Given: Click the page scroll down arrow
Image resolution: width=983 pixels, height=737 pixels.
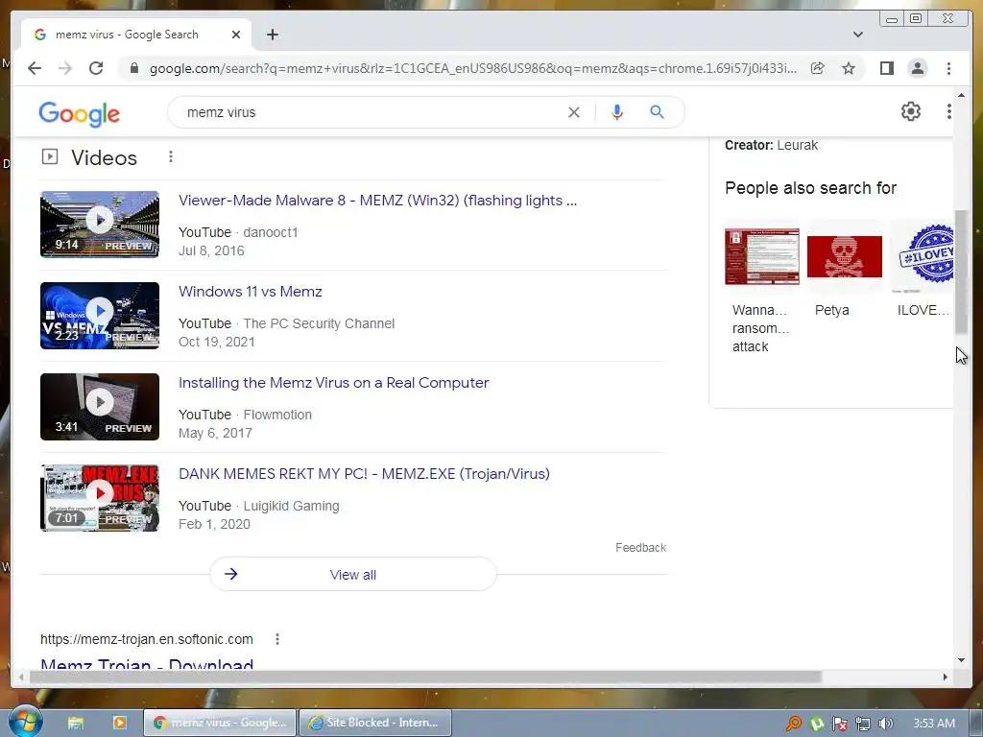Looking at the screenshot, I should tap(961, 660).
